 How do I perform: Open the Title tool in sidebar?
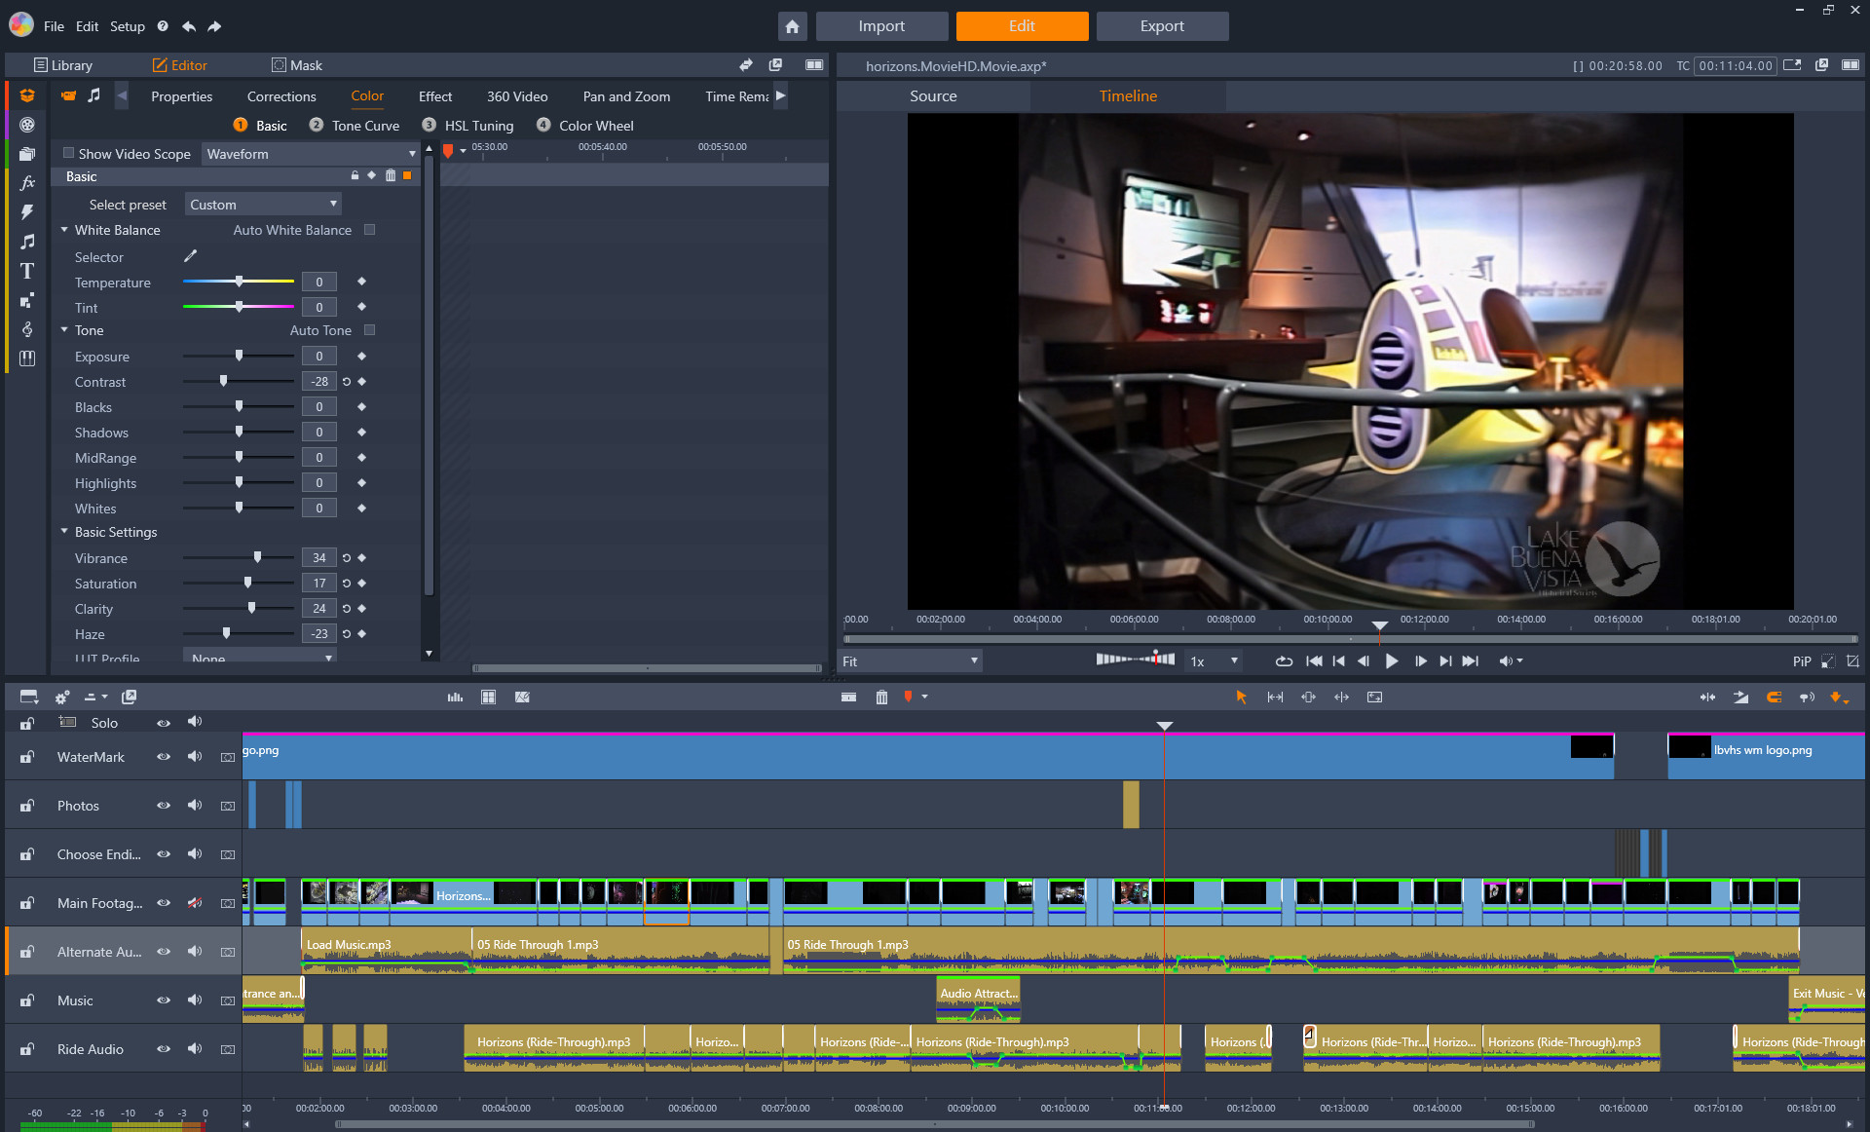(x=27, y=271)
